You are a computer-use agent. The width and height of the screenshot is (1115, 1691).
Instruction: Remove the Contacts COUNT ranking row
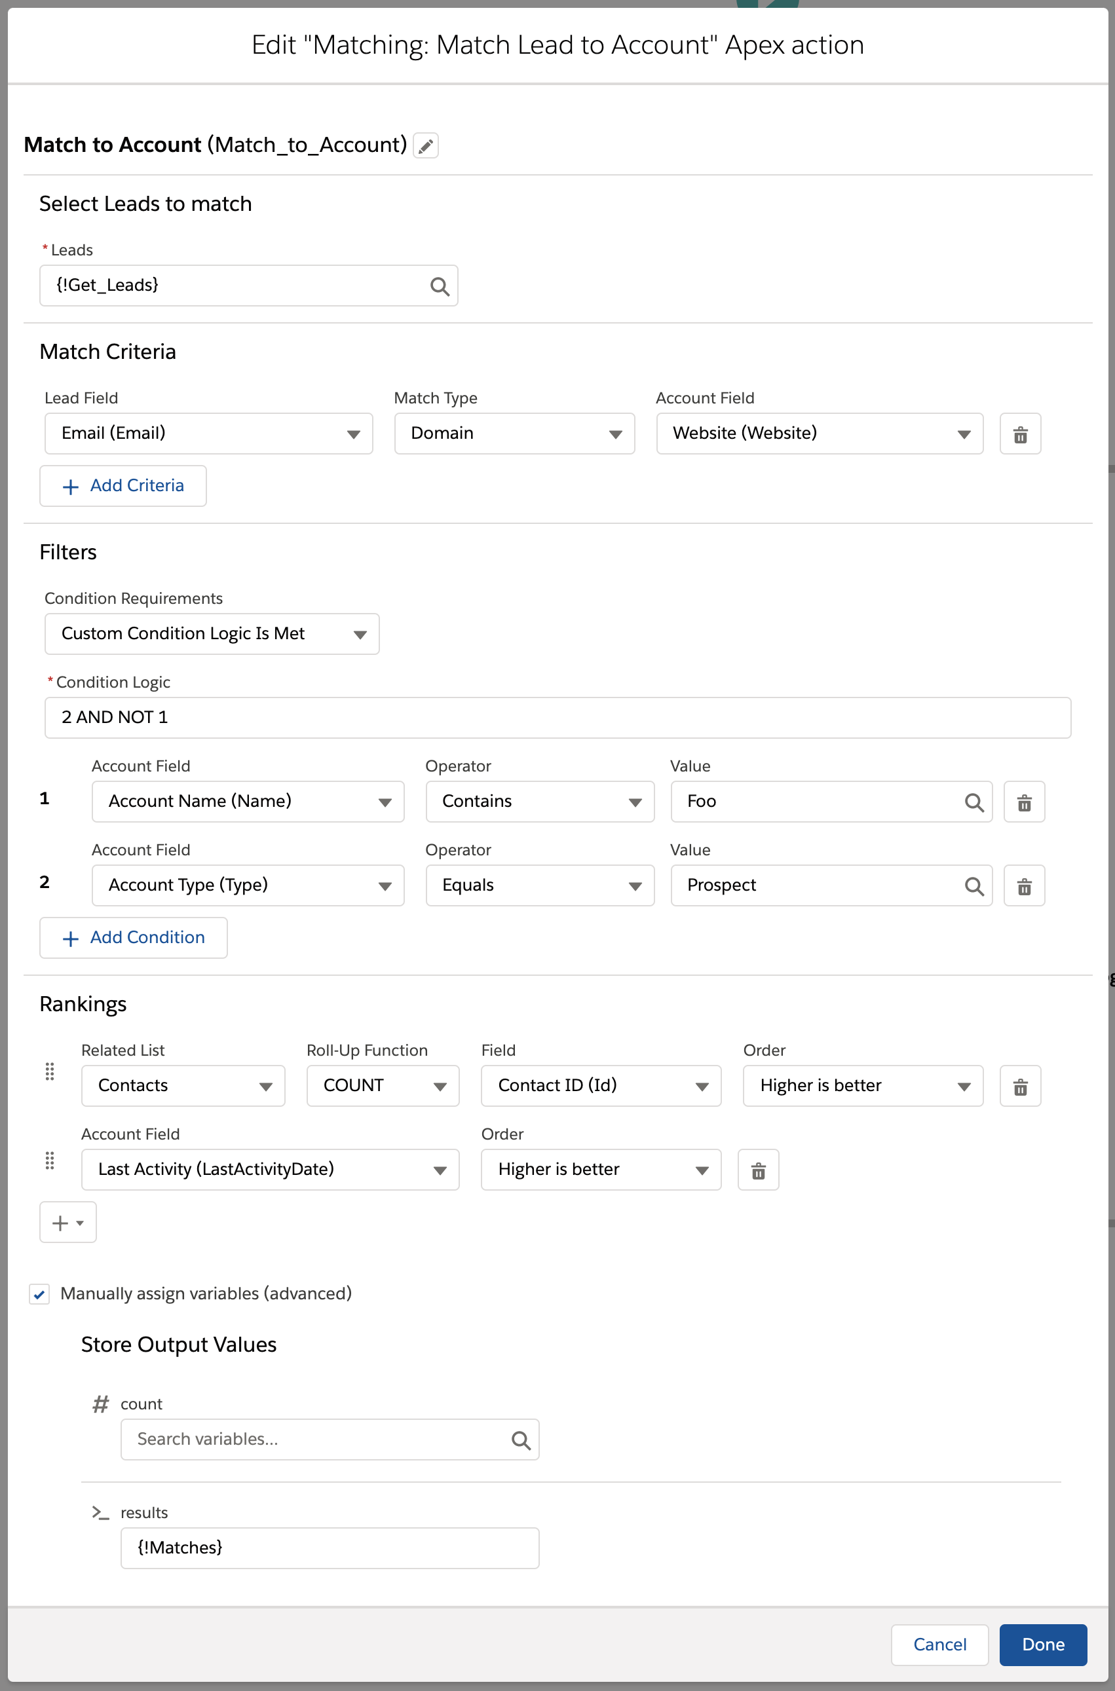coord(1020,1087)
